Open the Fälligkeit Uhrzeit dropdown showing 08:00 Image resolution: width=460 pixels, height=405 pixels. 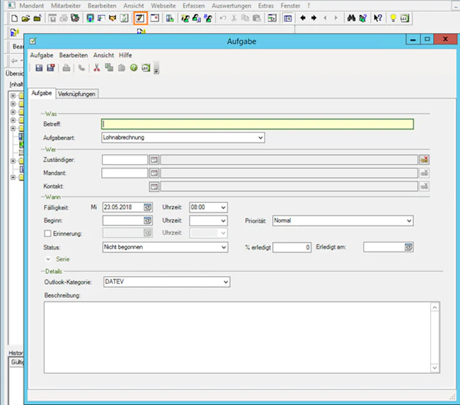[x=223, y=207]
